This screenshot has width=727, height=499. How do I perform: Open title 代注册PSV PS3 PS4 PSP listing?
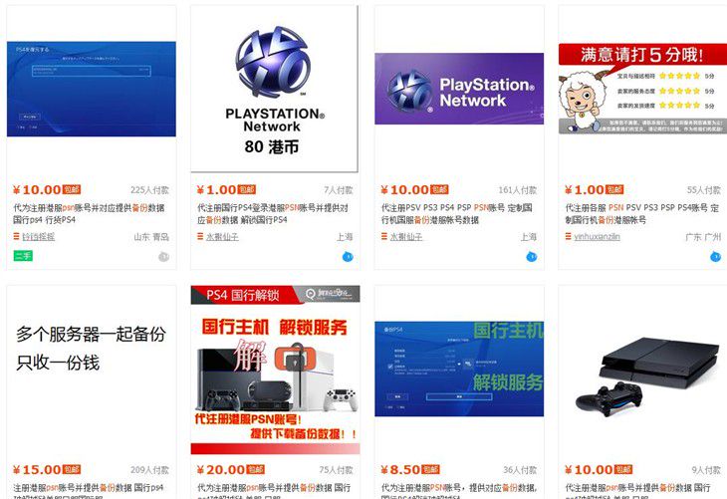pyautogui.click(x=457, y=214)
